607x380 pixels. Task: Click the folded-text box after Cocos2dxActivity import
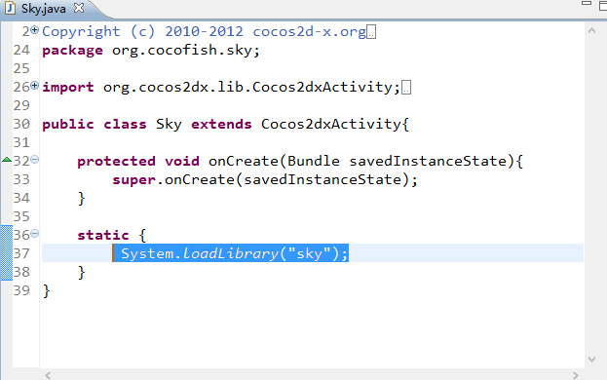[406, 88]
